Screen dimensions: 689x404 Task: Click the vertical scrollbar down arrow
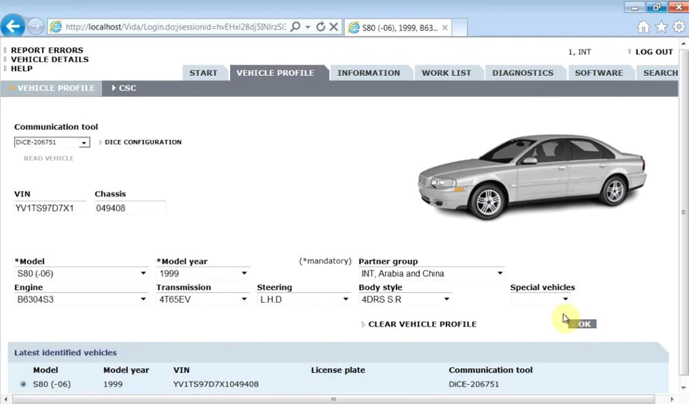(683, 387)
